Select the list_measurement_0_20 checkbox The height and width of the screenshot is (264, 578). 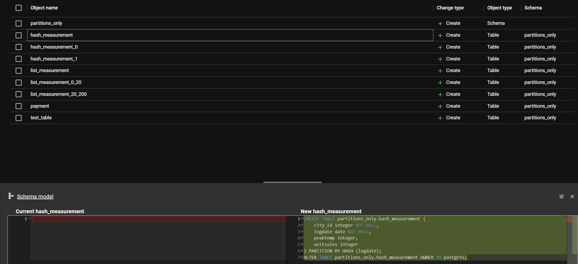(19, 83)
